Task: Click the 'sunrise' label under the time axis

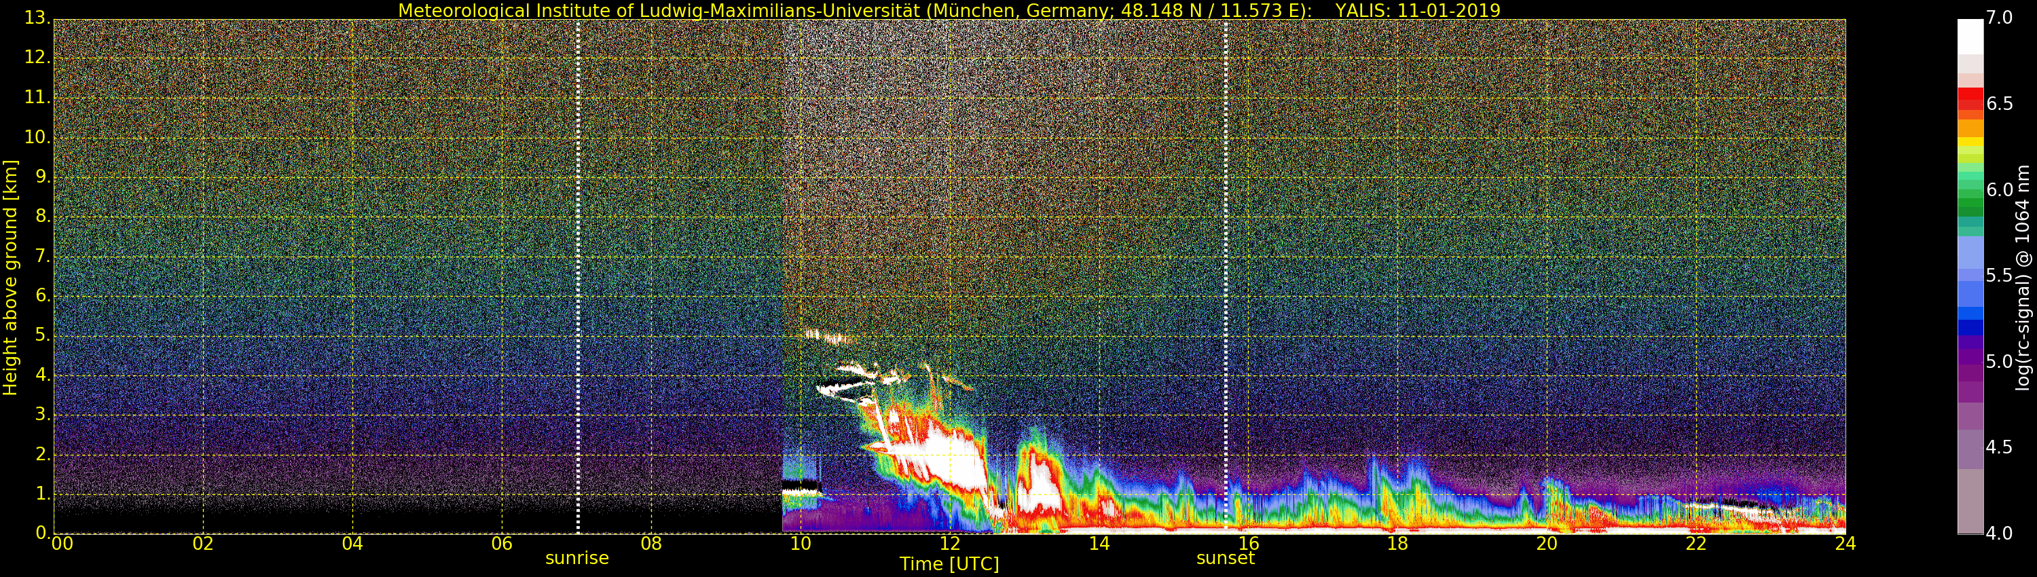Action: [x=577, y=558]
